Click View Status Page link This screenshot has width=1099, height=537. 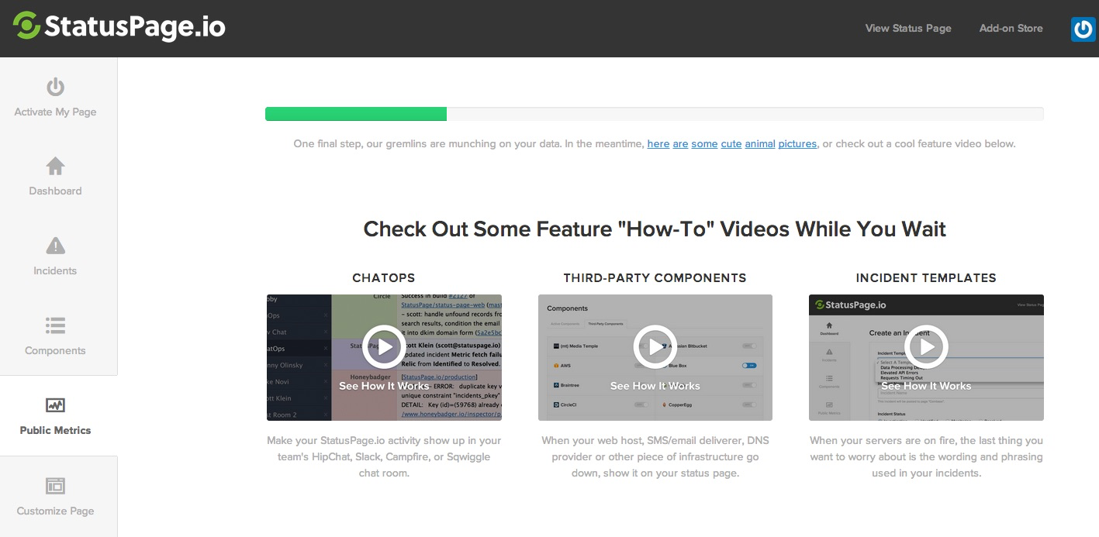click(x=908, y=28)
